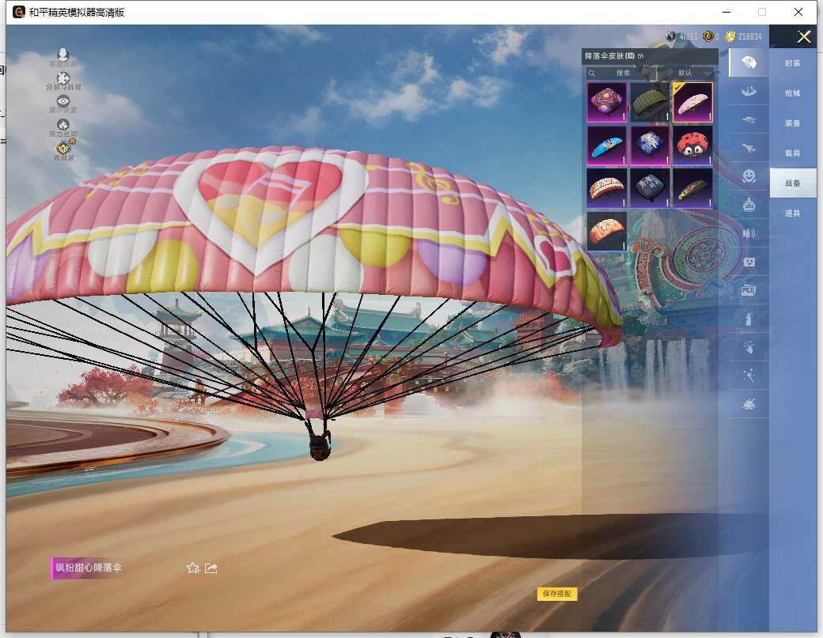This screenshot has width=823, height=638.
Task: Click the gold coin currency icon
Action: click(730, 36)
